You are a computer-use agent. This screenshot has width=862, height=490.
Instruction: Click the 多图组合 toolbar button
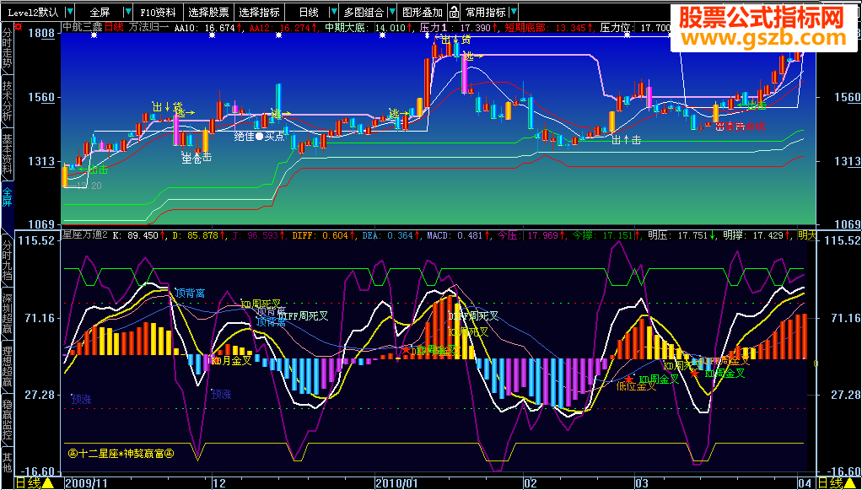[363, 12]
